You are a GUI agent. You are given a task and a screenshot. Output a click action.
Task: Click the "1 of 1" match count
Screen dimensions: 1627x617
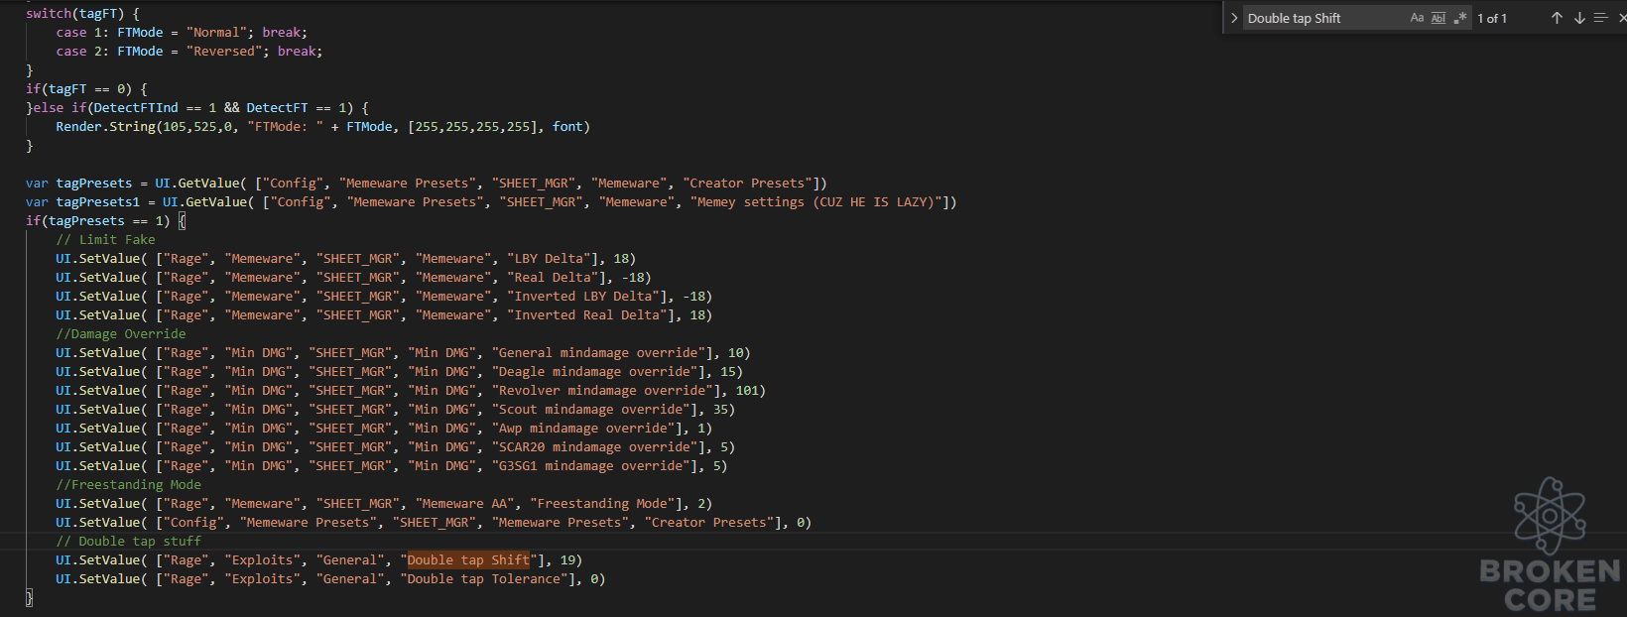pyautogui.click(x=1492, y=18)
